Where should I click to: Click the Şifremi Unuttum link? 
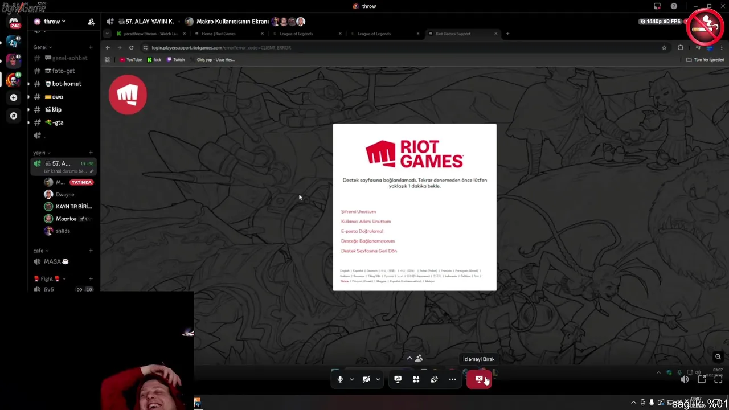click(358, 212)
